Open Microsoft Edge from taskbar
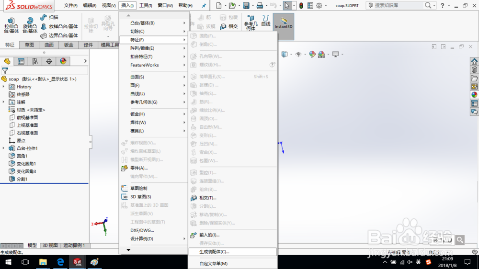Image resolution: width=479 pixels, height=269 pixels. 60,262
